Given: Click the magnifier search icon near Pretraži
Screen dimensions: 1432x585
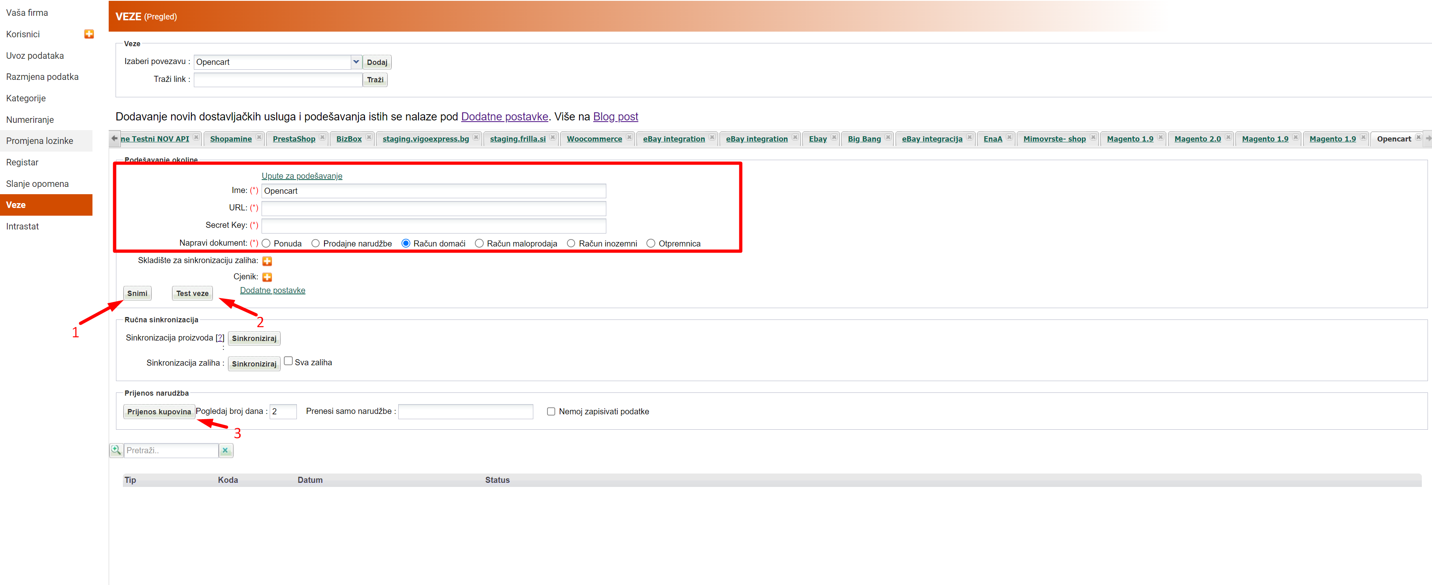Looking at the screenshot, I should [116, 450].
